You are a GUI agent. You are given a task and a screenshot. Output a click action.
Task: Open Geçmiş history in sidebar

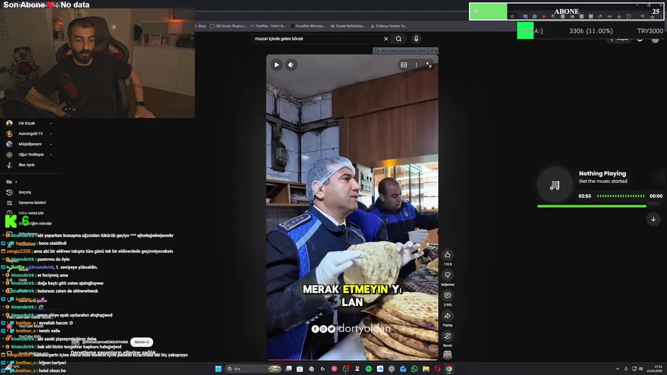coord(24,192)
